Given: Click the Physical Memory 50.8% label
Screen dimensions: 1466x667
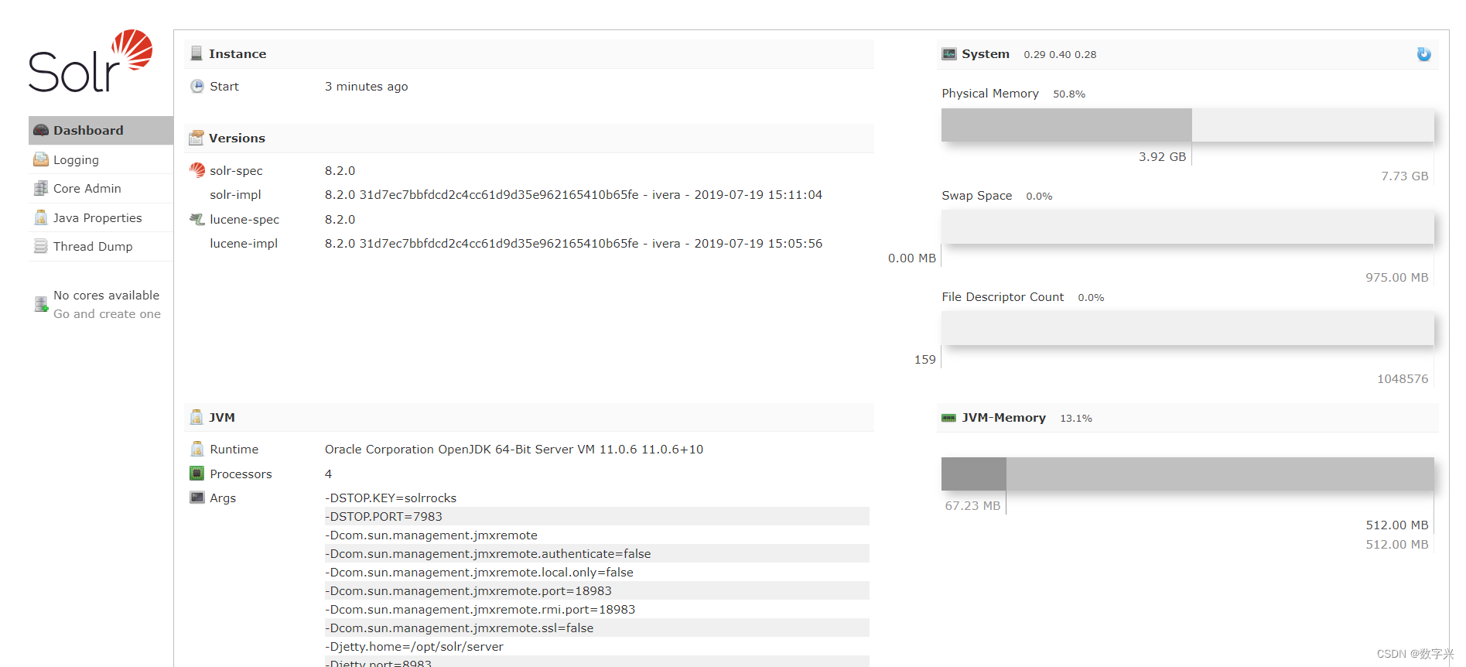Looking at the screenshot, I should (1069, 94).
